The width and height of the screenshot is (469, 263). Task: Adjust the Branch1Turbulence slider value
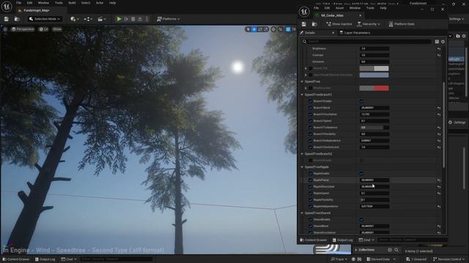pyautogui.click(x=374, y=128)
